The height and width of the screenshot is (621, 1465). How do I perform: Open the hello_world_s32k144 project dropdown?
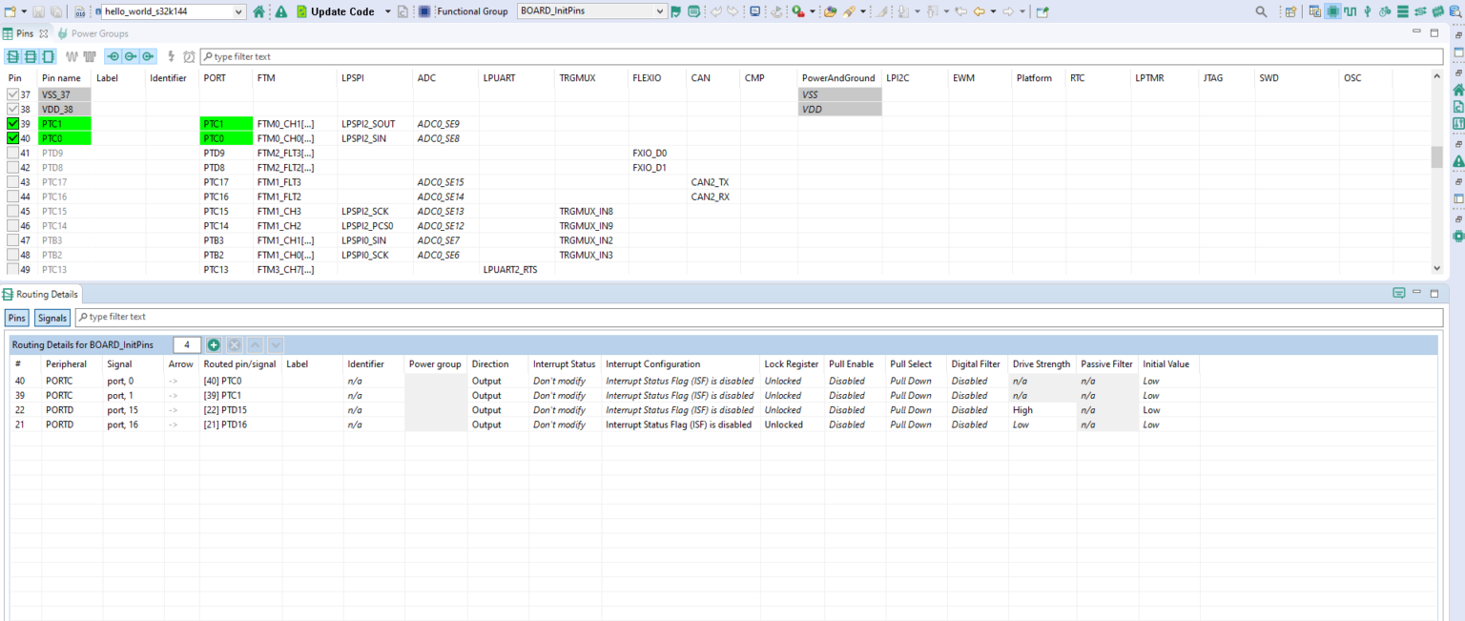(237, 11)
